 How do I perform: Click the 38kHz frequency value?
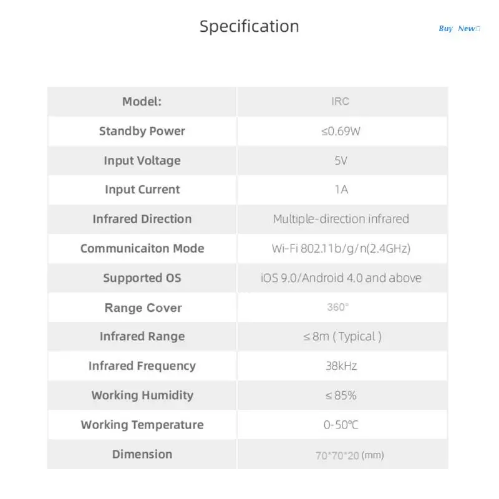tap(341, 366)
